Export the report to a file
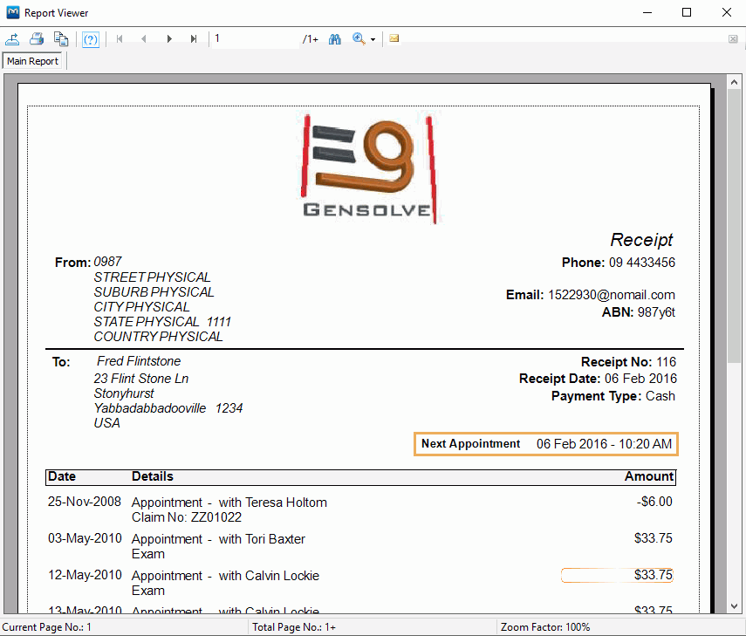This screenshot has height=636, width=746. pos(13,38)
